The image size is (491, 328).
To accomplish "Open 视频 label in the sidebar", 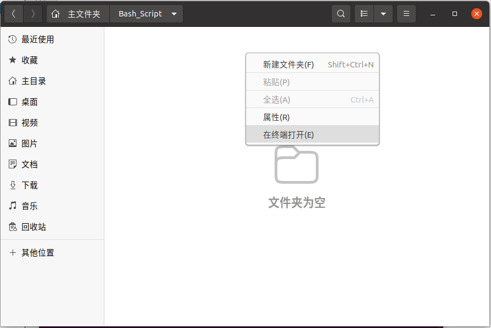I will tap(30, 122).
